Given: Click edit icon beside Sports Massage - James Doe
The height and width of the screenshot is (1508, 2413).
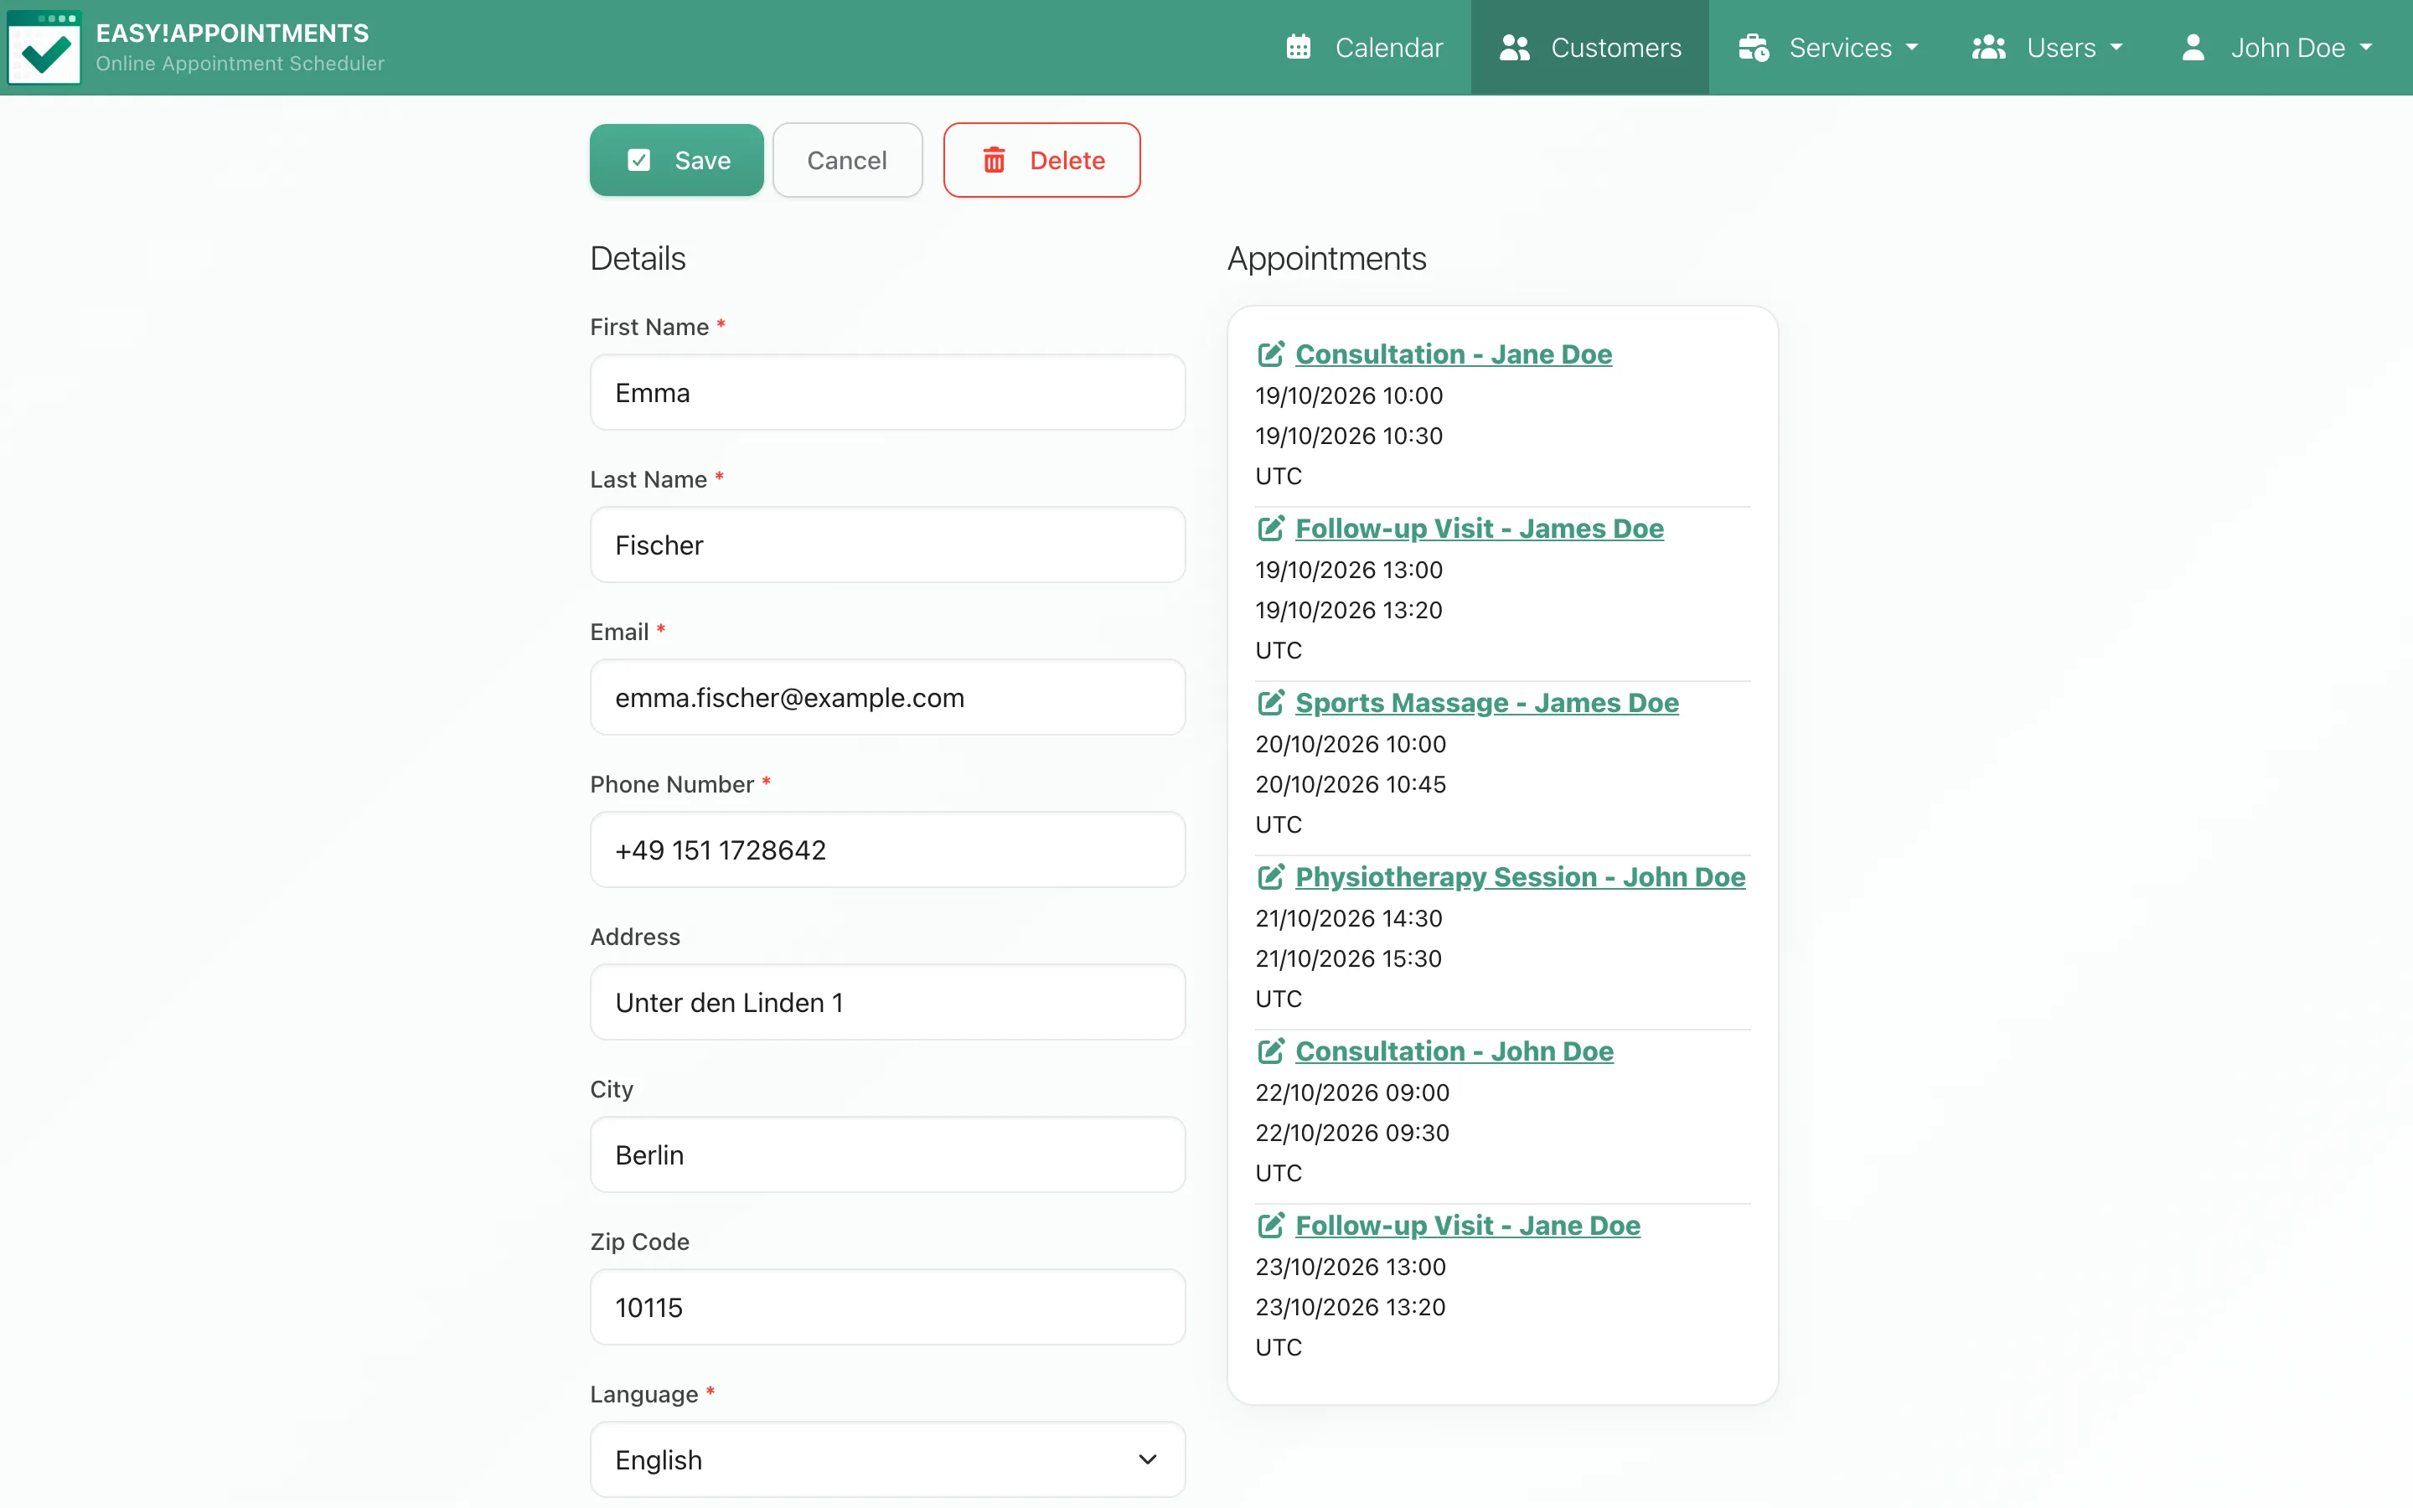Looking at the screenshot, I should tap(1270, 702).
